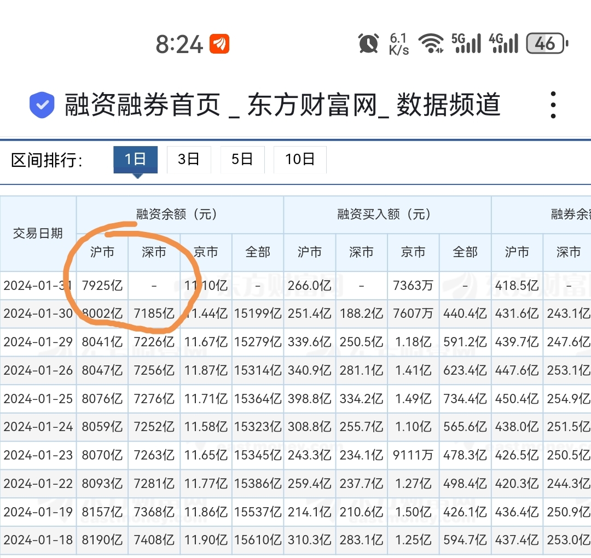Image resolution: width=591 pixels, height=558 pixels.
Task: Tap 深市 header under 融资买入额
Action: click(361, 252)
